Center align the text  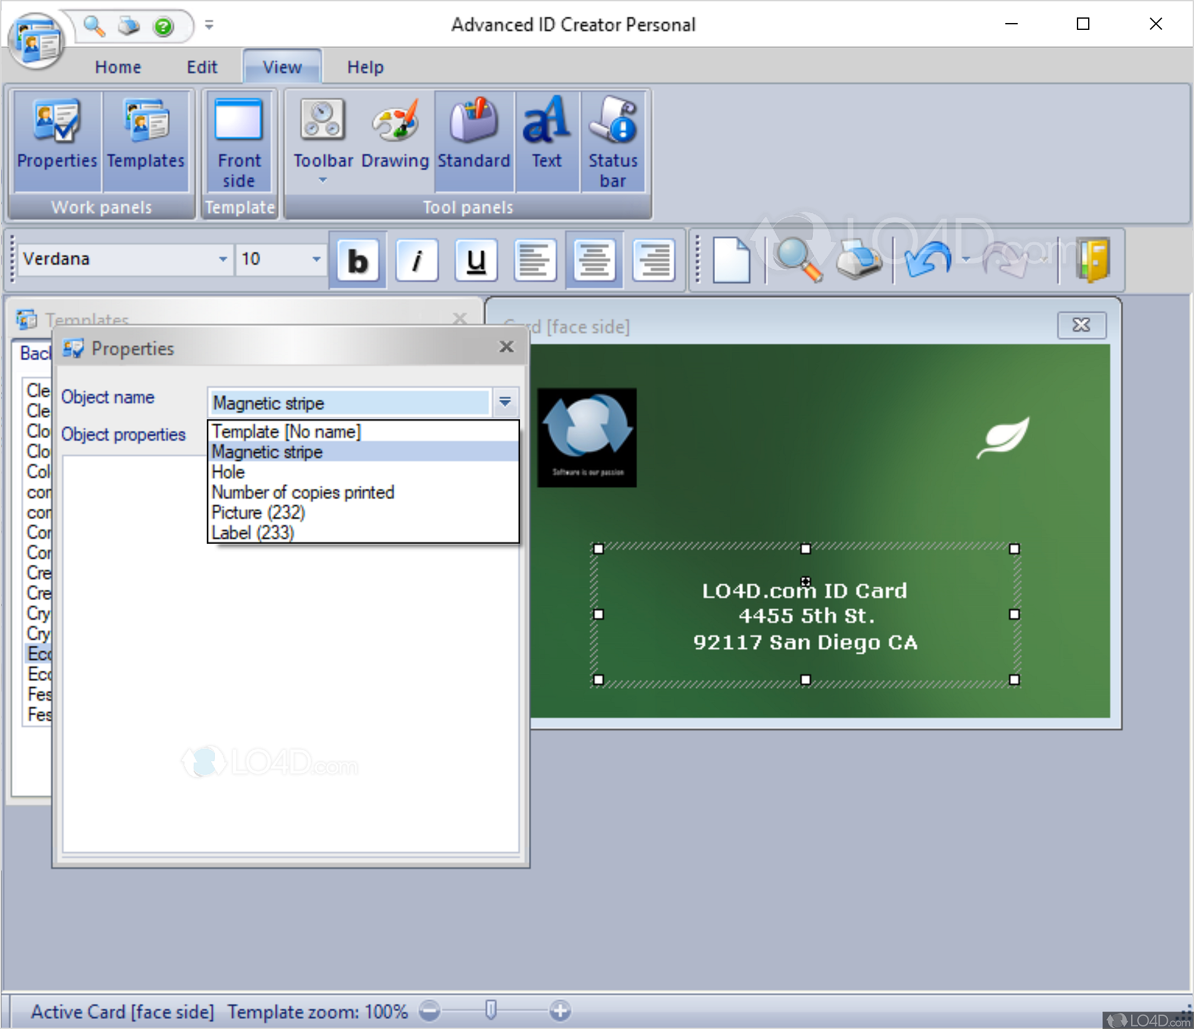(x=594, y=260)
